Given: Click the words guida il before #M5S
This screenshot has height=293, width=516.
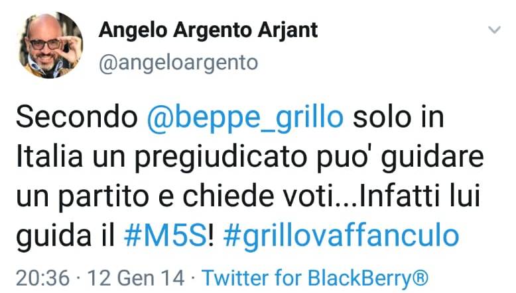Looking at the screenshot, I should 65,237.
